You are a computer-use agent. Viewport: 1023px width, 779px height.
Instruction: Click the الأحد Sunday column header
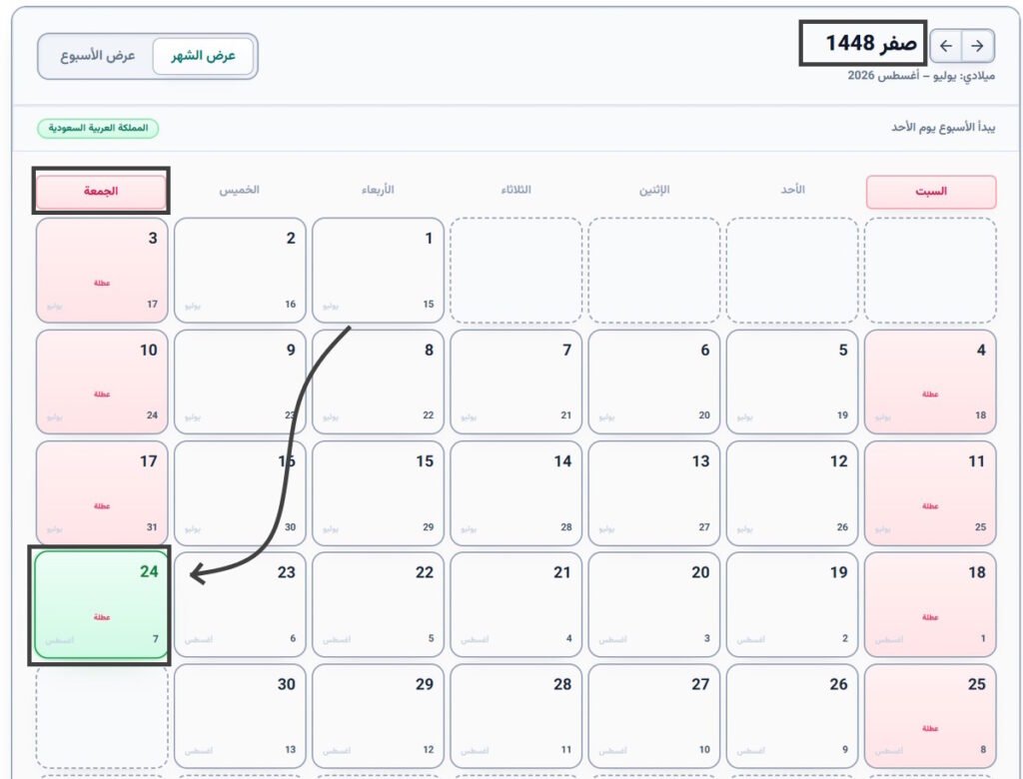(792, 190)
